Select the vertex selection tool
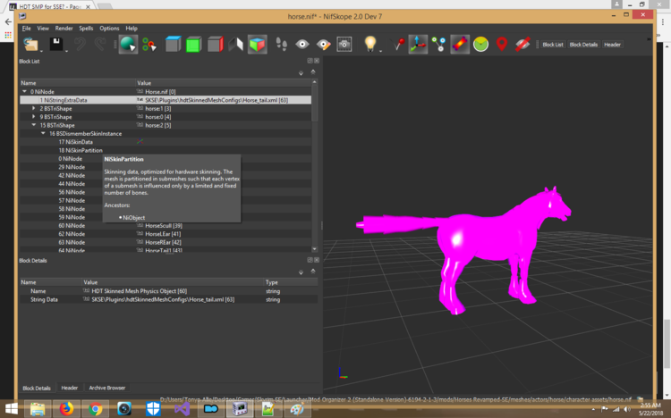The height and width of the screenshot is (418, 671). coord(149,45)
